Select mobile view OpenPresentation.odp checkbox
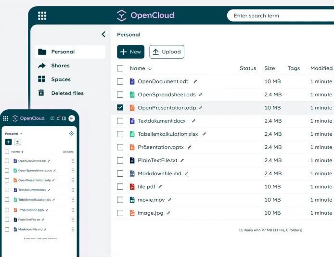 (x=7, y=180)
